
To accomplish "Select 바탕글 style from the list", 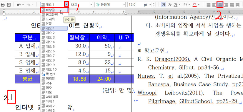I will coord(54,10).
